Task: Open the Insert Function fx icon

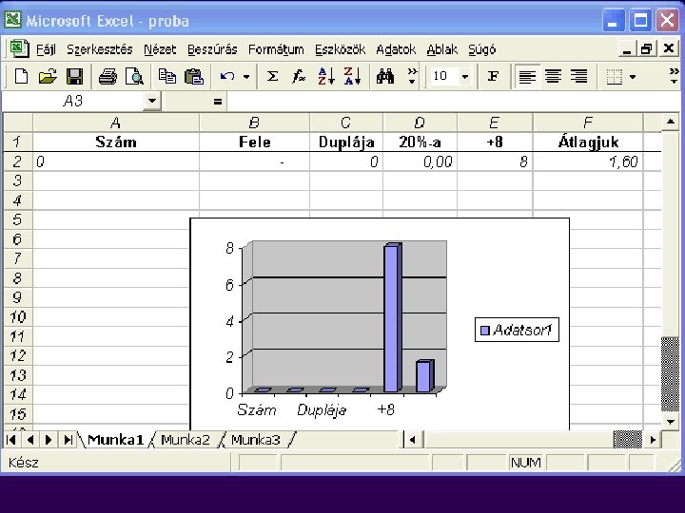Action: pos(299,76)
